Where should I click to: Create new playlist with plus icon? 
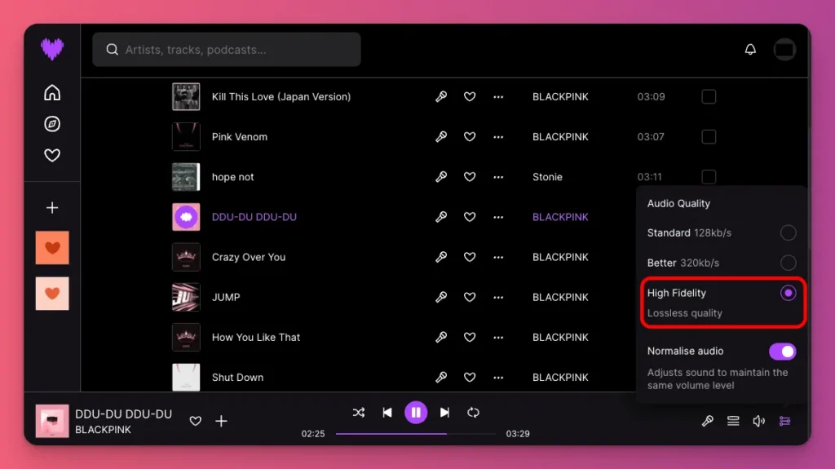point(52,207)
